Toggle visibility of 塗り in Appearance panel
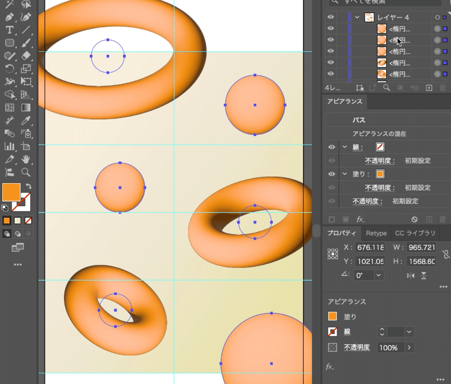The width and height of the screenshot is (451, 384). (331, 174)
